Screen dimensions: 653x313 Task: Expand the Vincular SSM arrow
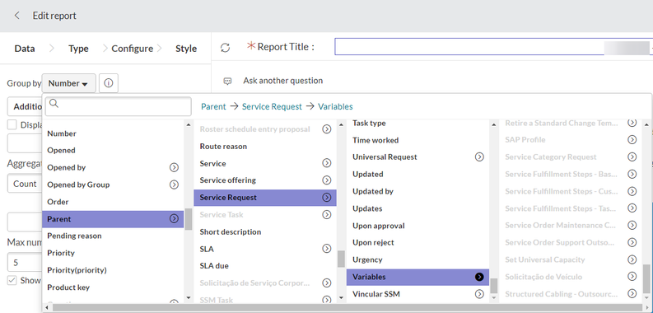pyautogui.click(x=480, y=294)
